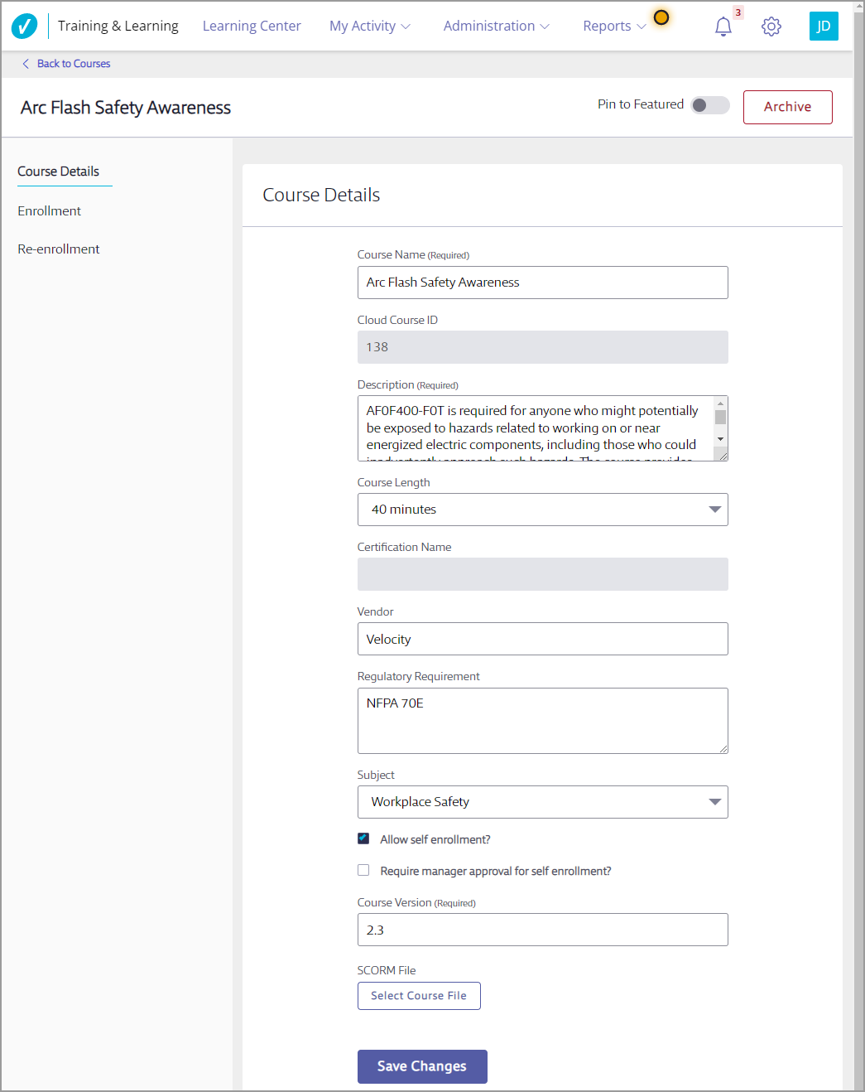
Task: Click the Description scrollbar down arrow
Action: (x=721, y=439)
